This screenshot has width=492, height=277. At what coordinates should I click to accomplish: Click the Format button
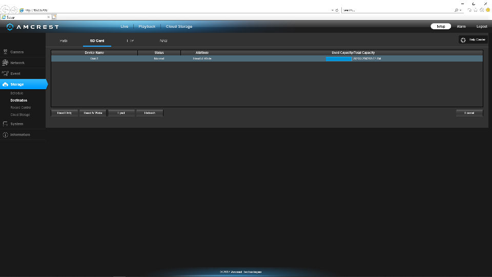pyautogui.click(x=469, y=113)
